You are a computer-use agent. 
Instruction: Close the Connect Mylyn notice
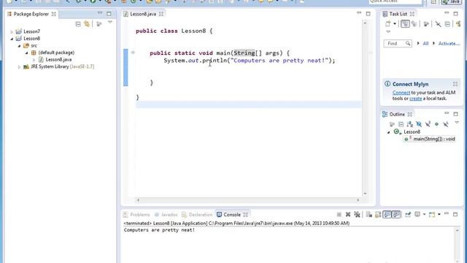pyautogui.click(x=455, y=84)
